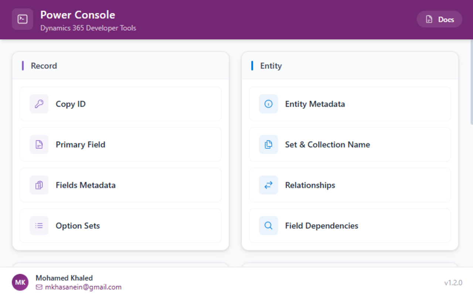Open the Set & Collection Name card
The height and width of the screenshot is (296, 473).
(x=350, y=145)
